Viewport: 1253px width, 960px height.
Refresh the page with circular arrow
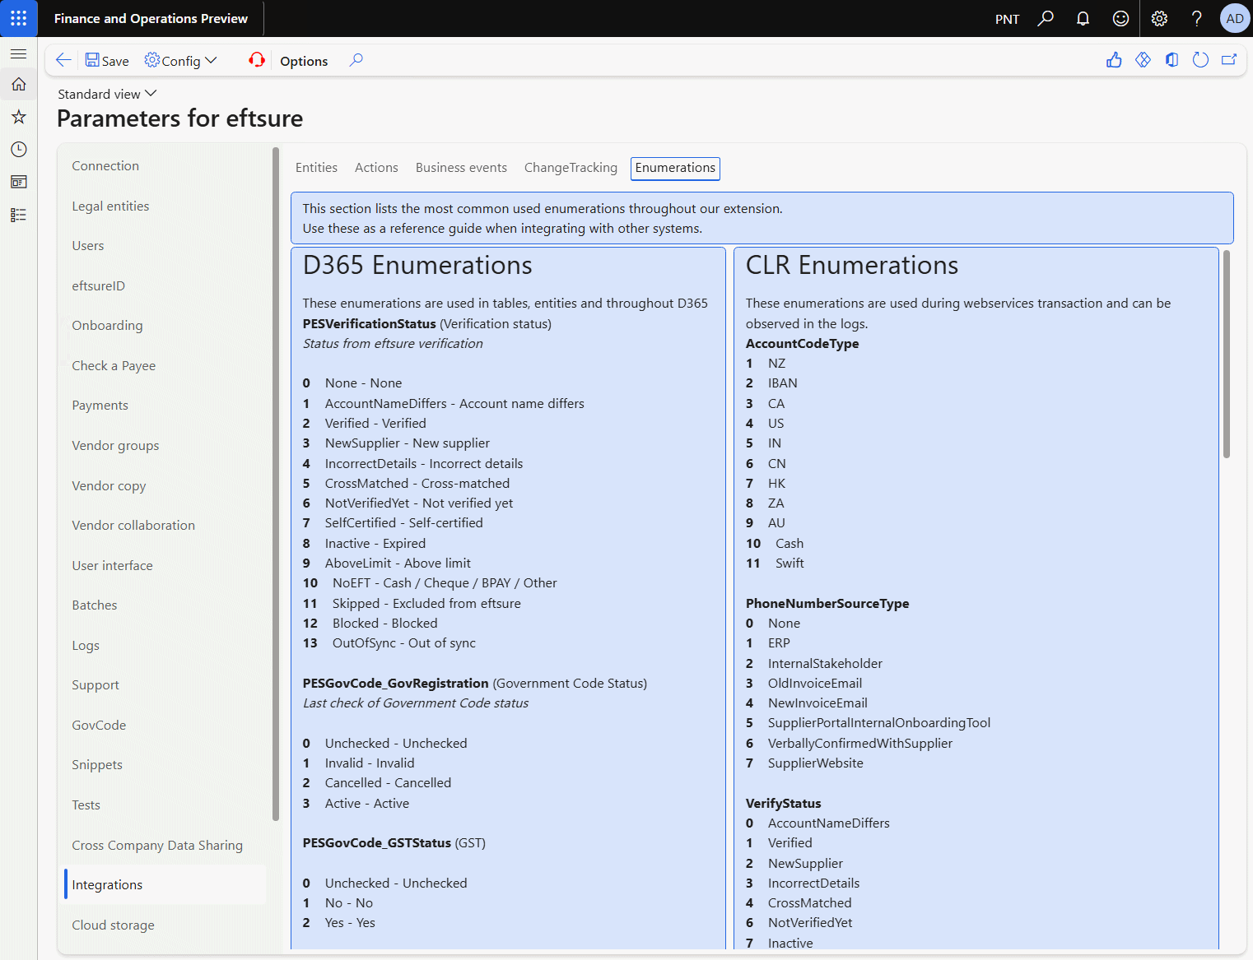1200,60
